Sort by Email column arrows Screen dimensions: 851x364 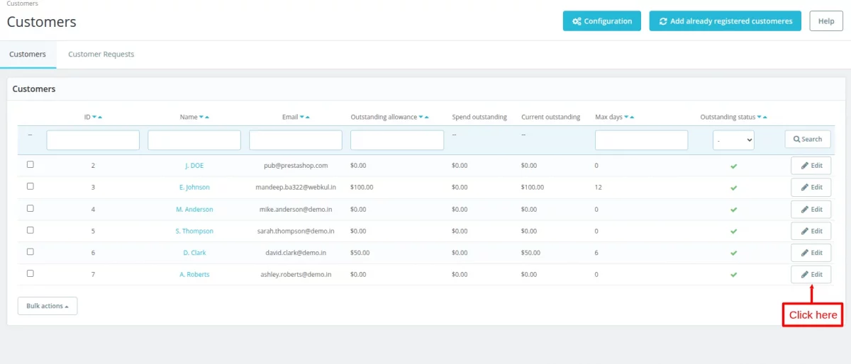[x=304, y=117]
